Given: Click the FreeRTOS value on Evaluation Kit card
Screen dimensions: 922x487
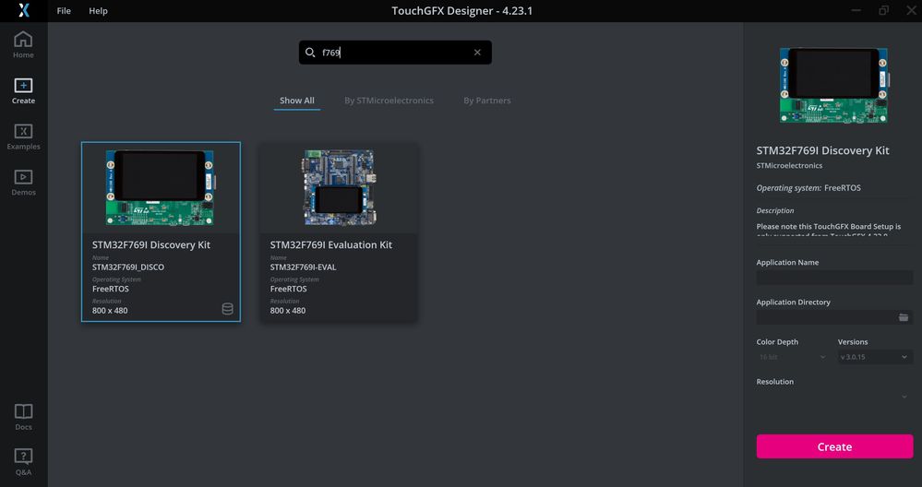Looking at the screenshot, I should tap(288, 289).
